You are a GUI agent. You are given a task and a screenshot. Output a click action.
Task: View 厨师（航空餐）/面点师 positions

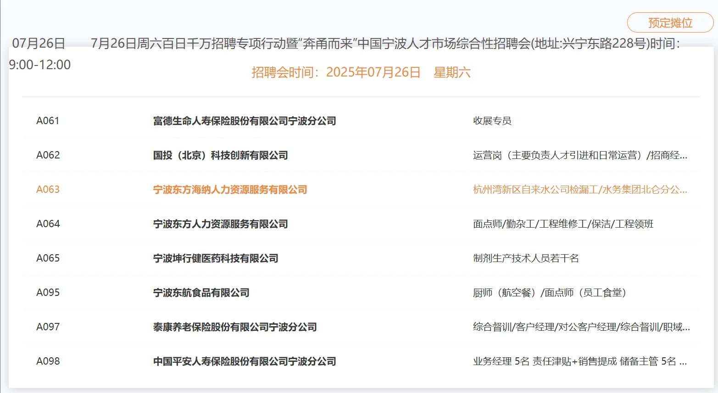(550, 293)
